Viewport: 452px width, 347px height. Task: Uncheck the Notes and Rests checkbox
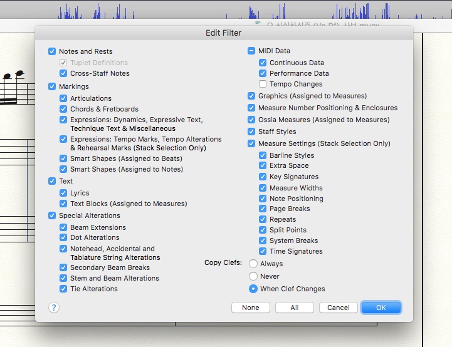[x=52, y=51]
